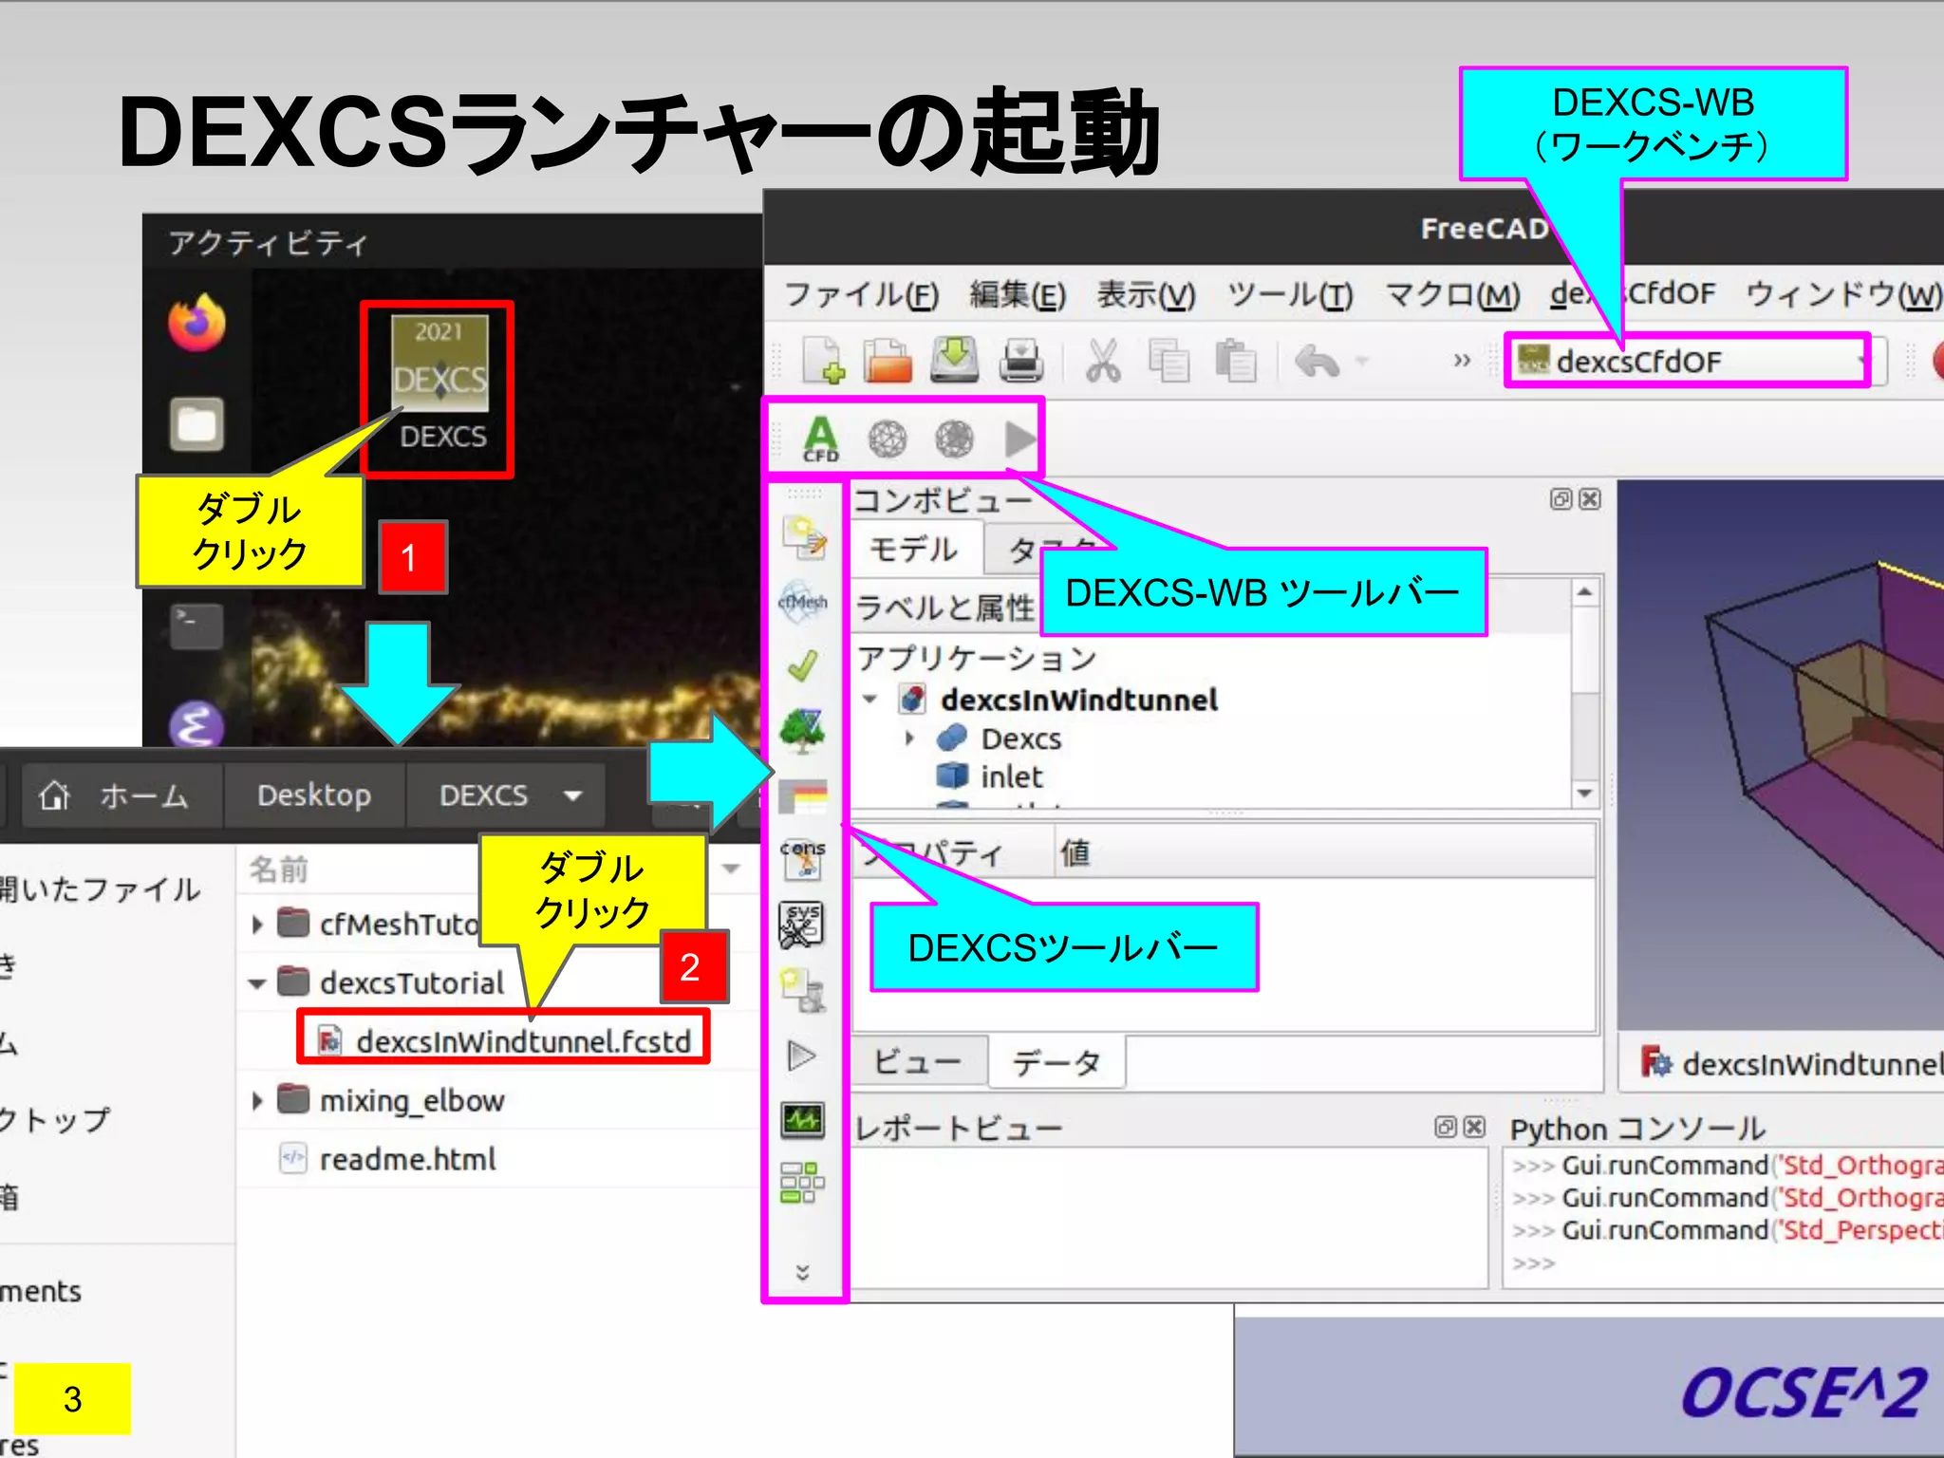Click the New document icon in FreeCAD
Viewport: 1944px width, 1458px height.
coord(823,362)
